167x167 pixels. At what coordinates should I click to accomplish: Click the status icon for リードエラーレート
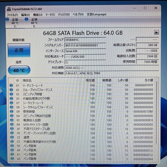point(11,85)
